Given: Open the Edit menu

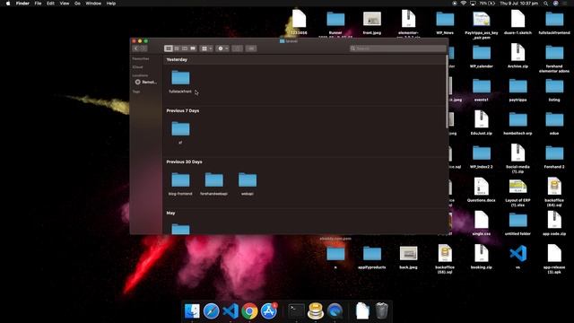Looking at the screenshot, I should tap(50, 4).
